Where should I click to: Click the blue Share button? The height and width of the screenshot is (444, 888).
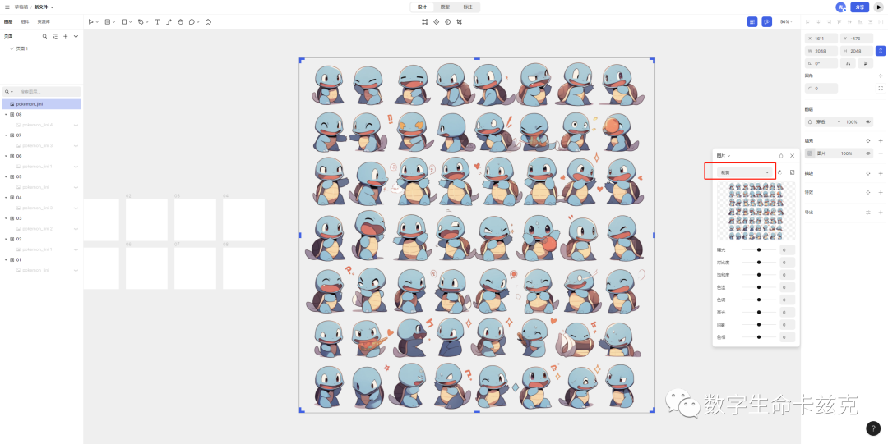(860, 7)
